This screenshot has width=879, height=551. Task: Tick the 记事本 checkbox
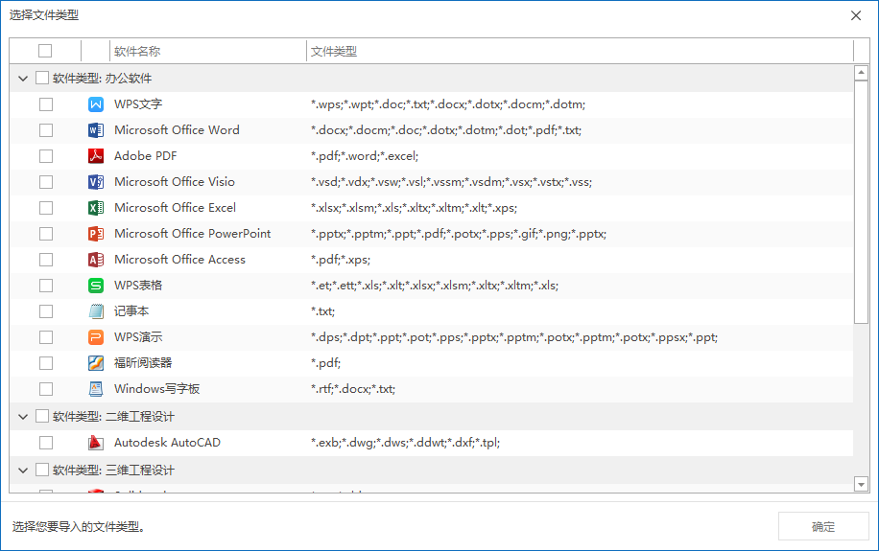pyautogui.click(x=46, y=311)
